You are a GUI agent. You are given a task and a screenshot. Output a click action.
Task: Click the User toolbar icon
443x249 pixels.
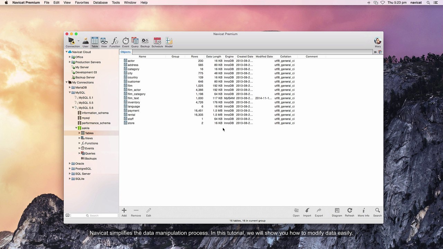85,42
